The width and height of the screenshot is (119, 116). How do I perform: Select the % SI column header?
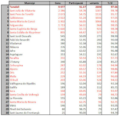[x=110, y=3]
